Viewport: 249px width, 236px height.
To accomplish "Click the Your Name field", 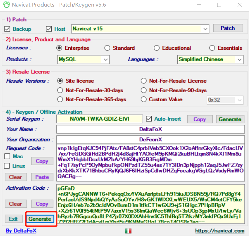I will pos(151,129).
